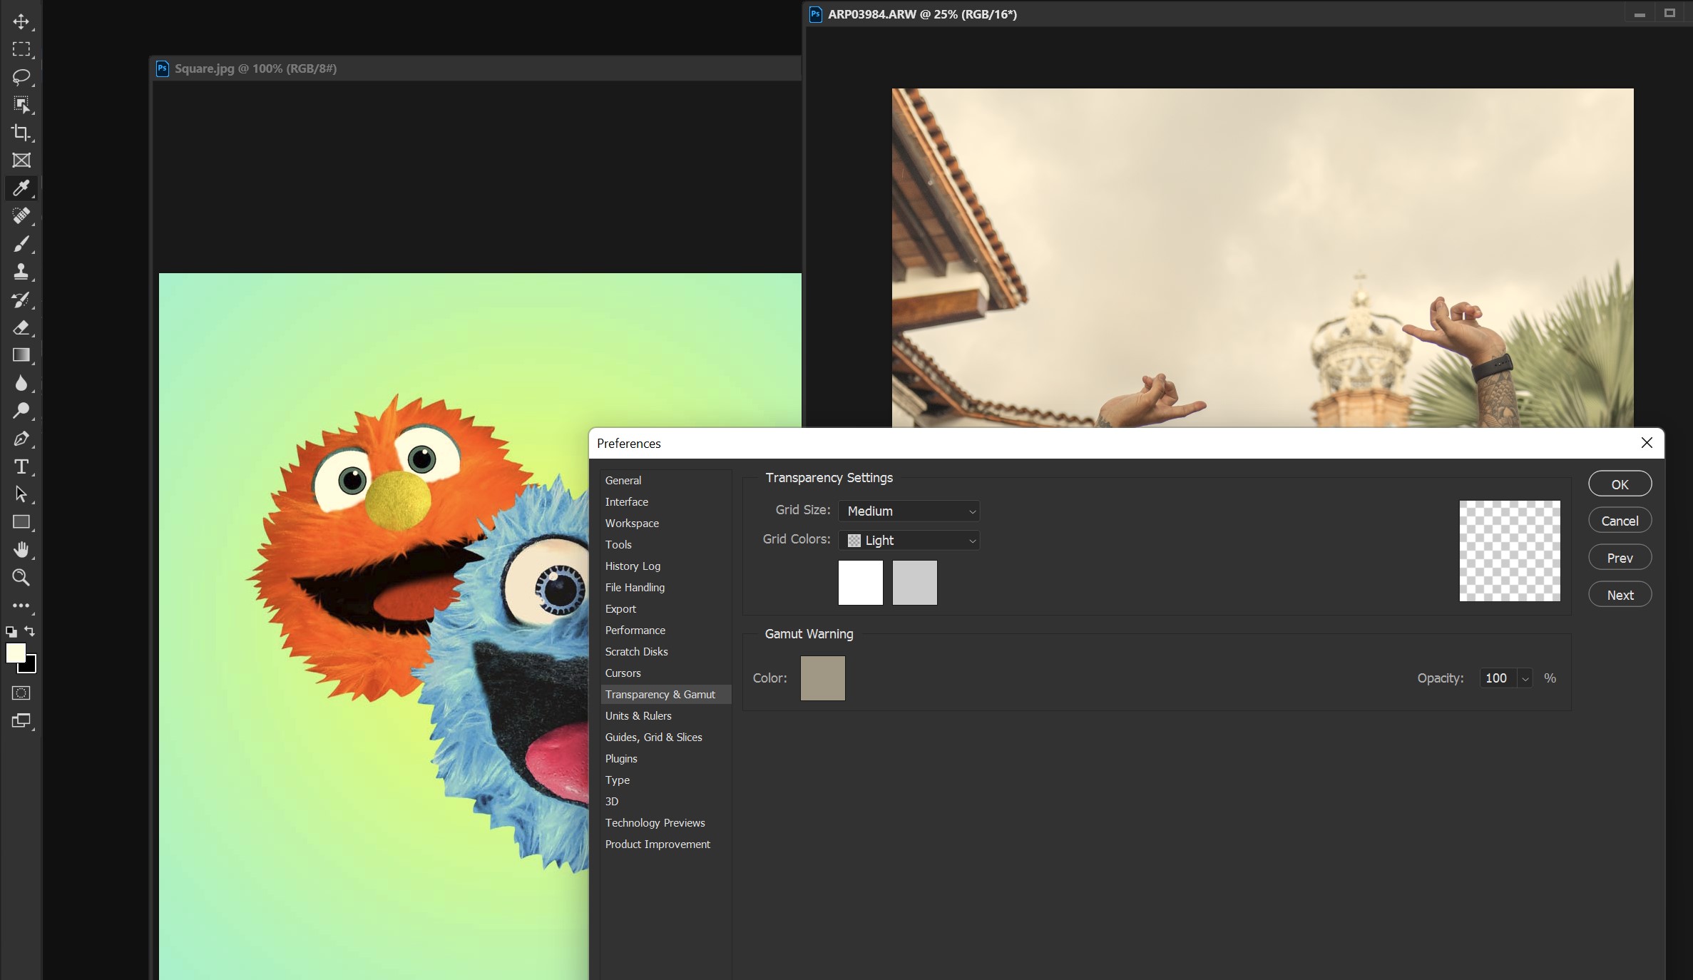Select the Eyedropper tool
The image size is (1693, 980).
coord(21,188)
